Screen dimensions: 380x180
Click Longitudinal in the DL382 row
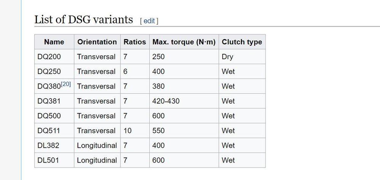pos(97,146)
